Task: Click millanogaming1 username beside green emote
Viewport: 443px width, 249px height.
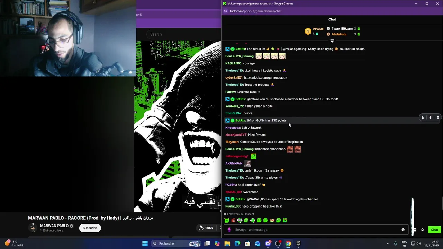Action: pyautogui.click(x=237, y=156)
